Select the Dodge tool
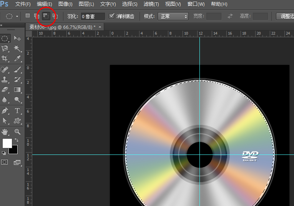294x206 pixels. pos(17,99)
